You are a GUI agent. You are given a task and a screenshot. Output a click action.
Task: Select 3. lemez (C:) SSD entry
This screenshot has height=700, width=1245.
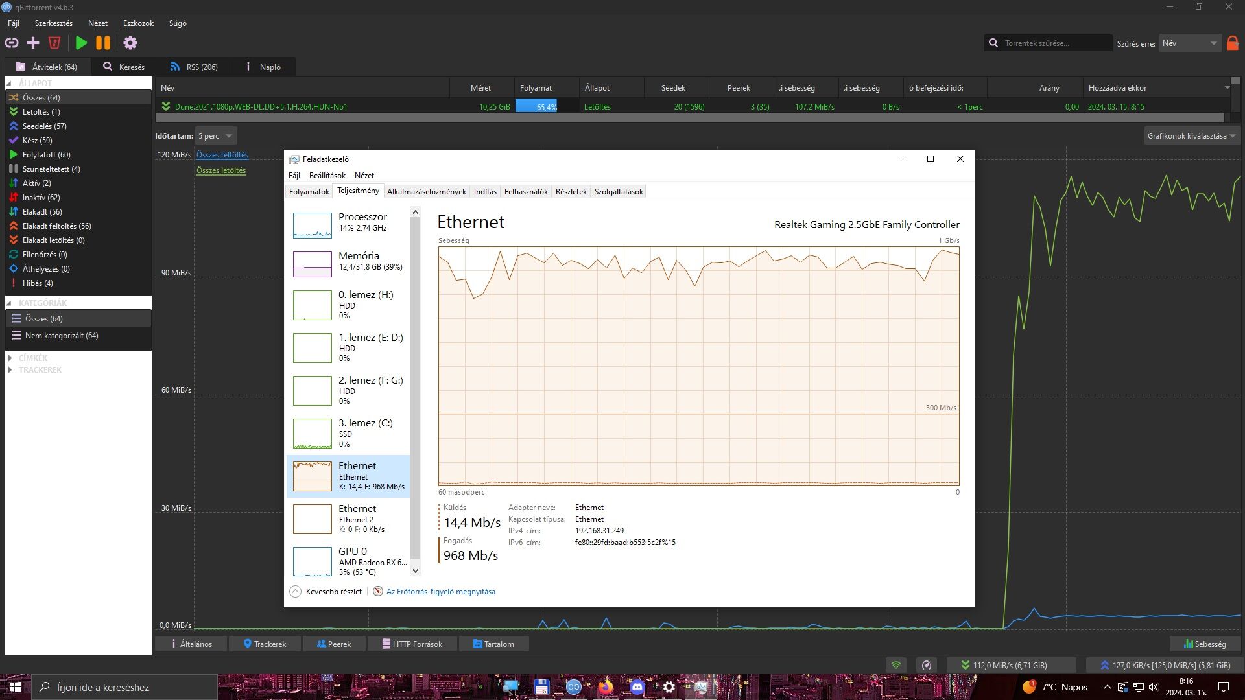coord(348,433)
